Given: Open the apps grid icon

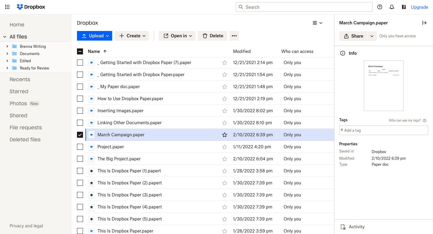Looking at the screenshot, I should (x=7, y=7).
